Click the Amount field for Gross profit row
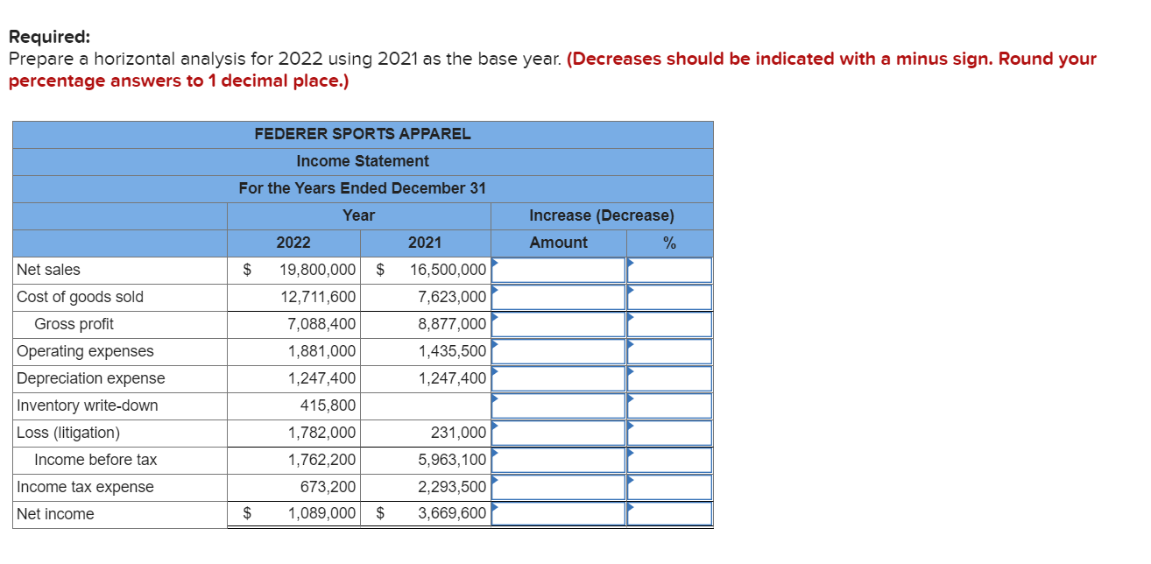The width and height of the screenshot is (1151, 564). (558, 324)
